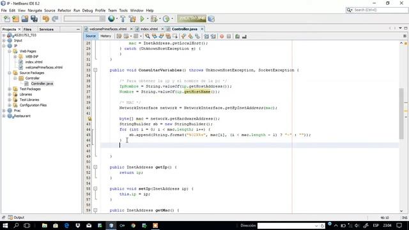Switch to the Services panel tab

47,29
